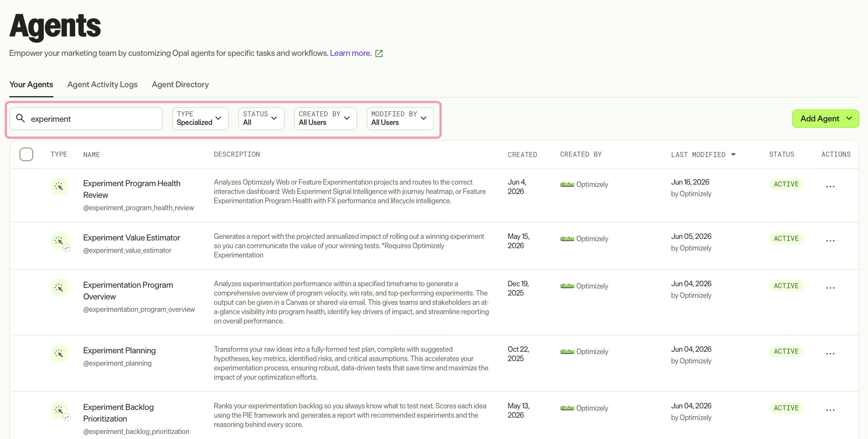868x439 pixels.
Task: Expand the Created By filter dropdown
Action: (x=325, y=119)
